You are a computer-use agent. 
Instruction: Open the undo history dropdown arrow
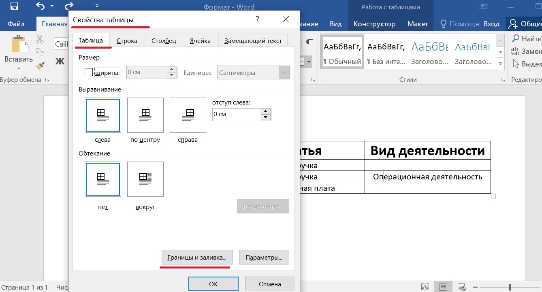click(x=52, y=6)
